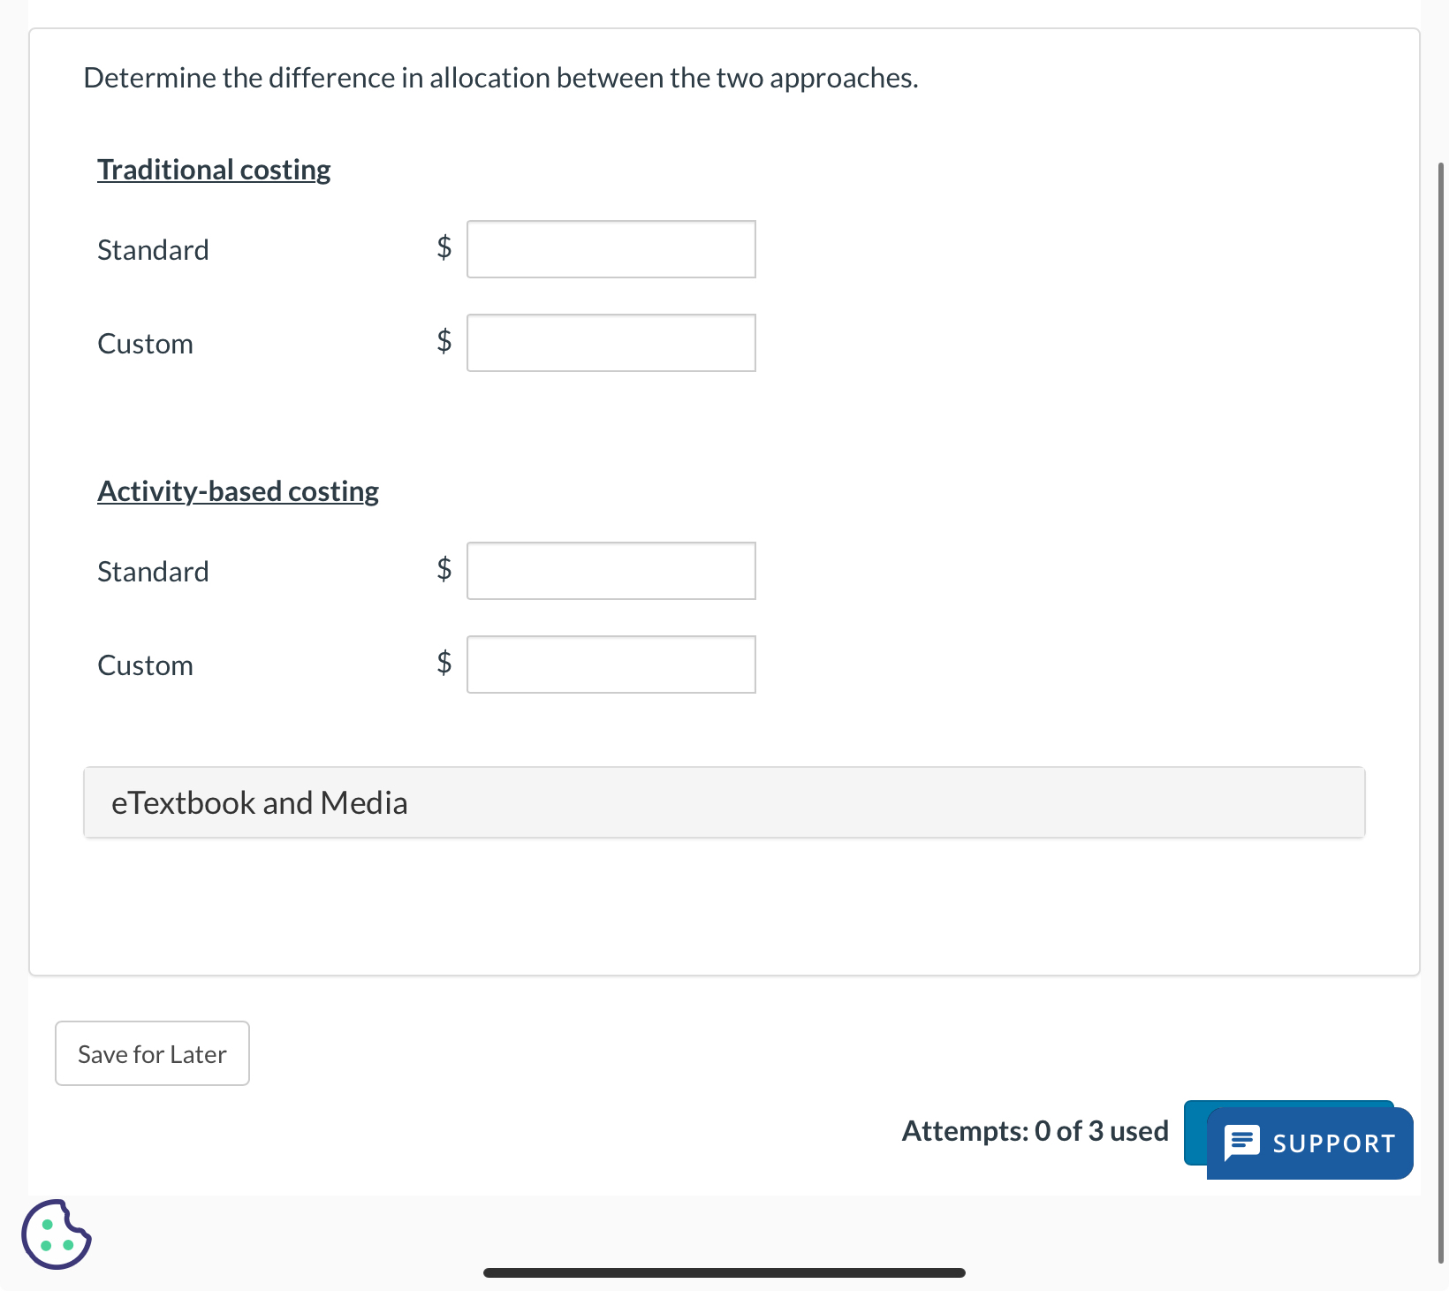Select the dollar sign beside Standard field
This screenshot has width=1449, height=1291.
coord(444,249)
